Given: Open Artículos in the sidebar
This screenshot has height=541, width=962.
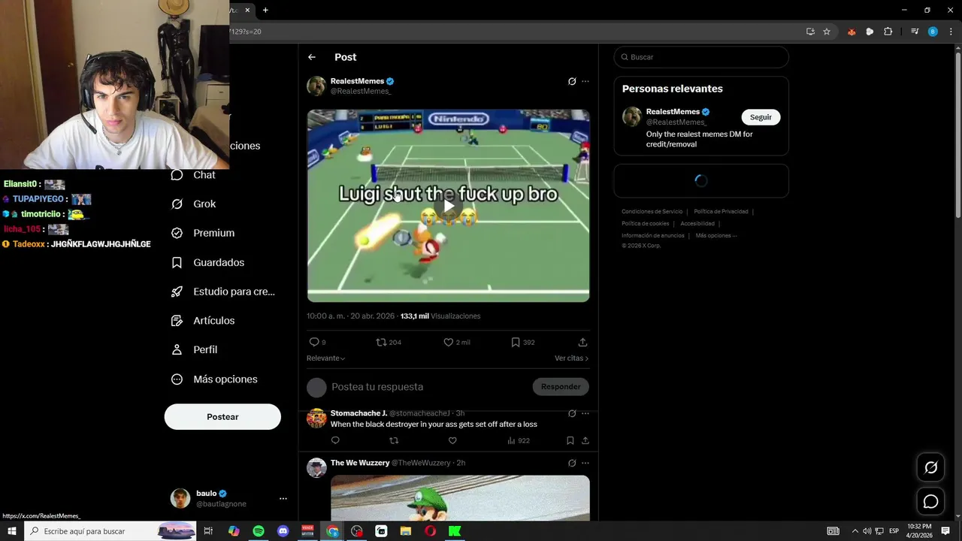Looking at the screenshot, I should 203,321.
